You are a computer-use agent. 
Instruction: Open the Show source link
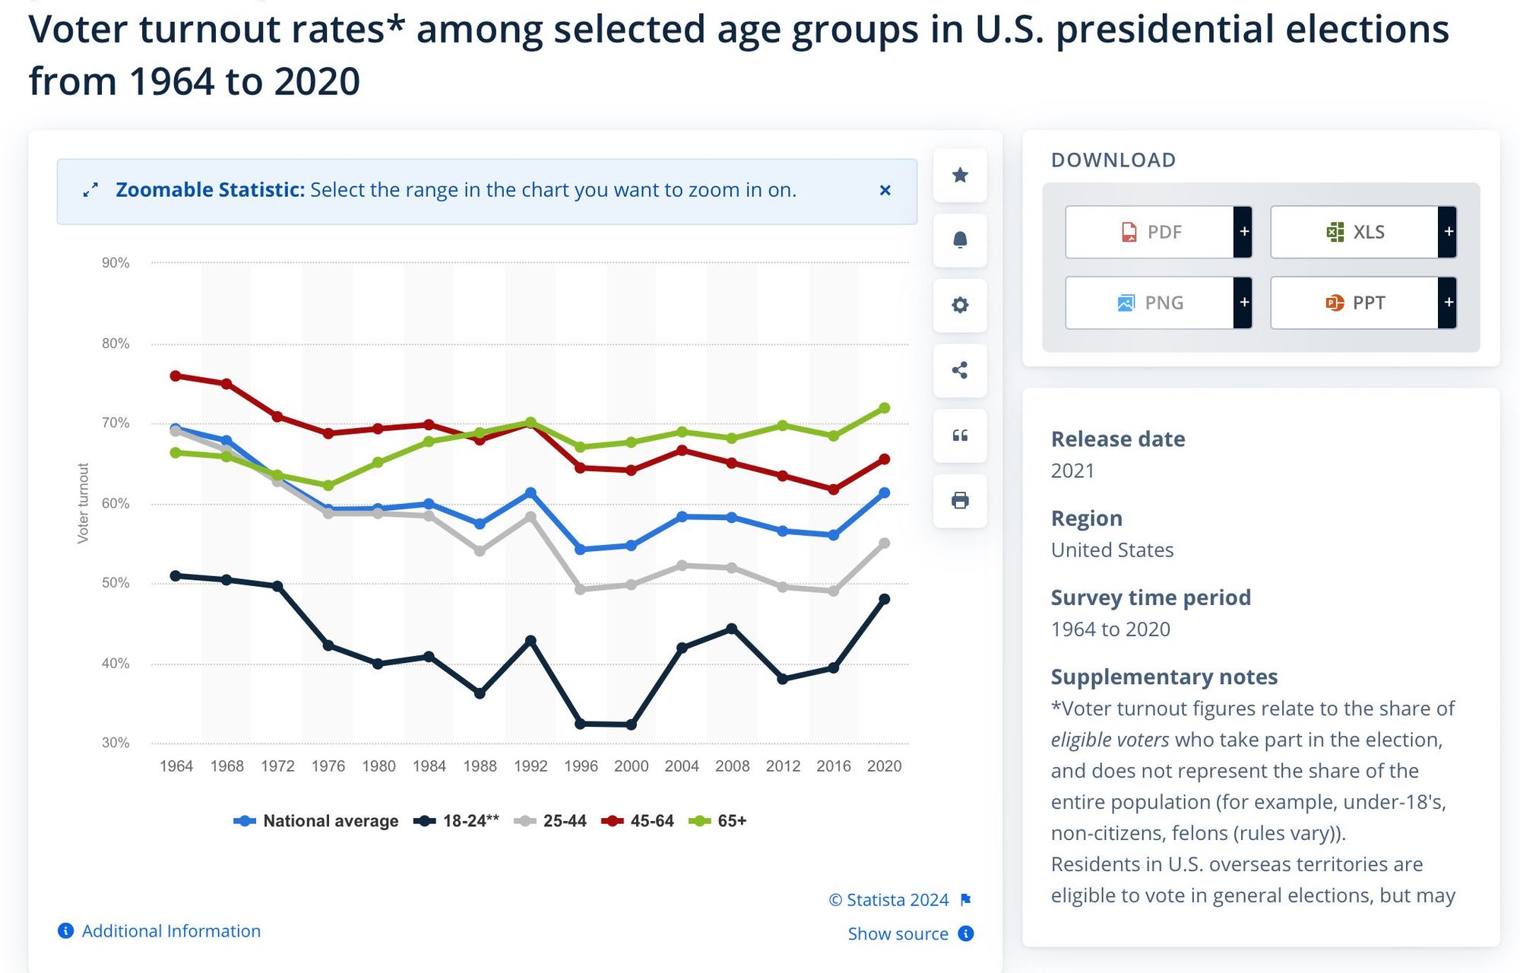click(898, 933)
